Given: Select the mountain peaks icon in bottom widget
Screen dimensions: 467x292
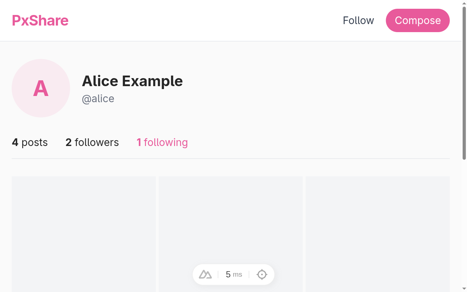Looking at the screenshot, I should coord(205,274).
